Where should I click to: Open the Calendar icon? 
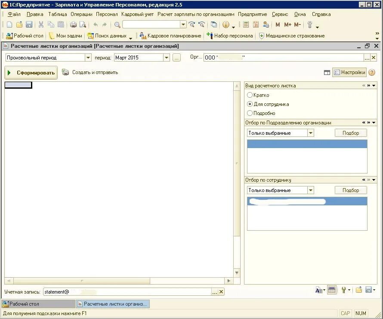(256, 25)
